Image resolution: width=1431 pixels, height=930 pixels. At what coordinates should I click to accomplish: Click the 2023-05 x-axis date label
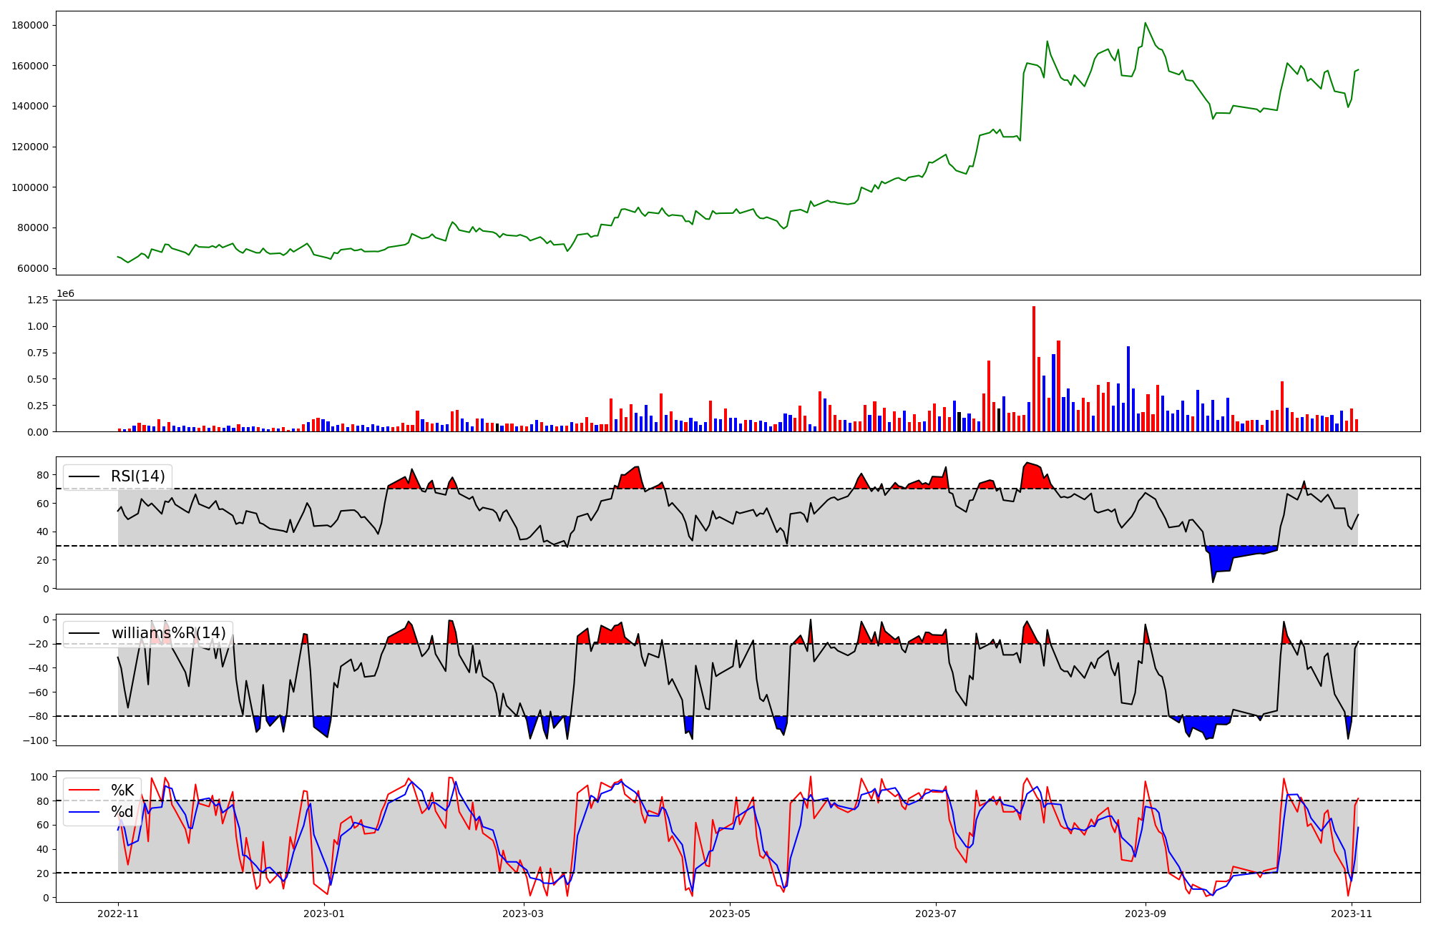729,914
